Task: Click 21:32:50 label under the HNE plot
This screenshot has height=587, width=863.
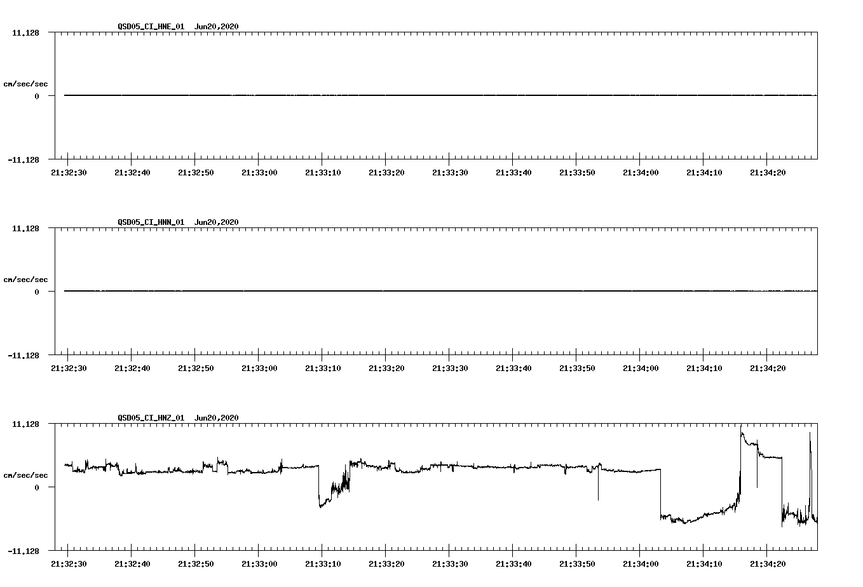Action: coord(196,173)
